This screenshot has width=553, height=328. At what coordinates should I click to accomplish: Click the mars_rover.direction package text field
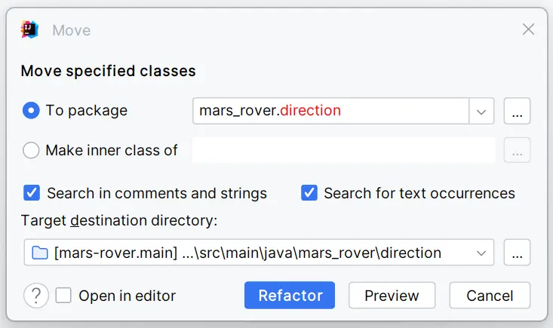pyautogui.click(x=330, y=111)
